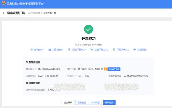Screen dimensions: 172x108
Task: Click the buyer tax number 91330100MA27XC2L4E
Action: click(x=49, y=69)
